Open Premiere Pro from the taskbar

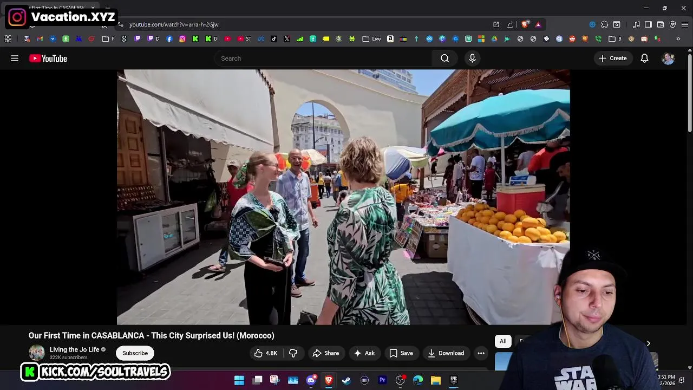point(382,380)
